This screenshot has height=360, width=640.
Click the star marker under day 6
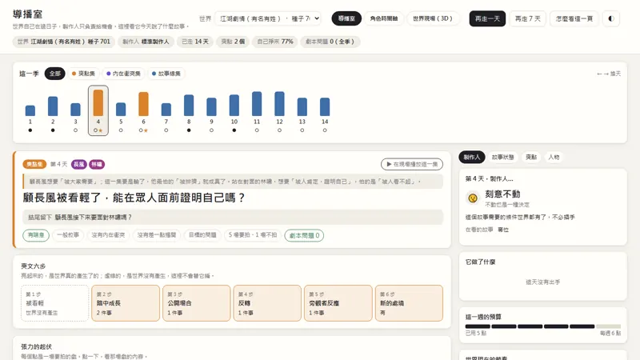tap(146, 130)
